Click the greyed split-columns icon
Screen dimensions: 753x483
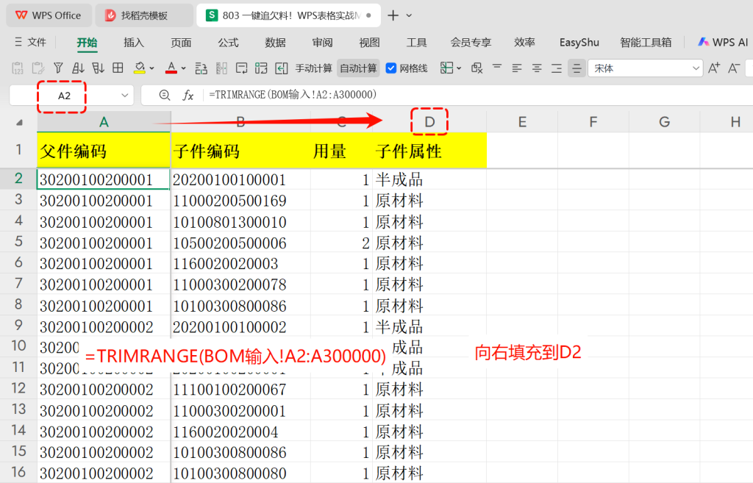[x=221, y=68]
